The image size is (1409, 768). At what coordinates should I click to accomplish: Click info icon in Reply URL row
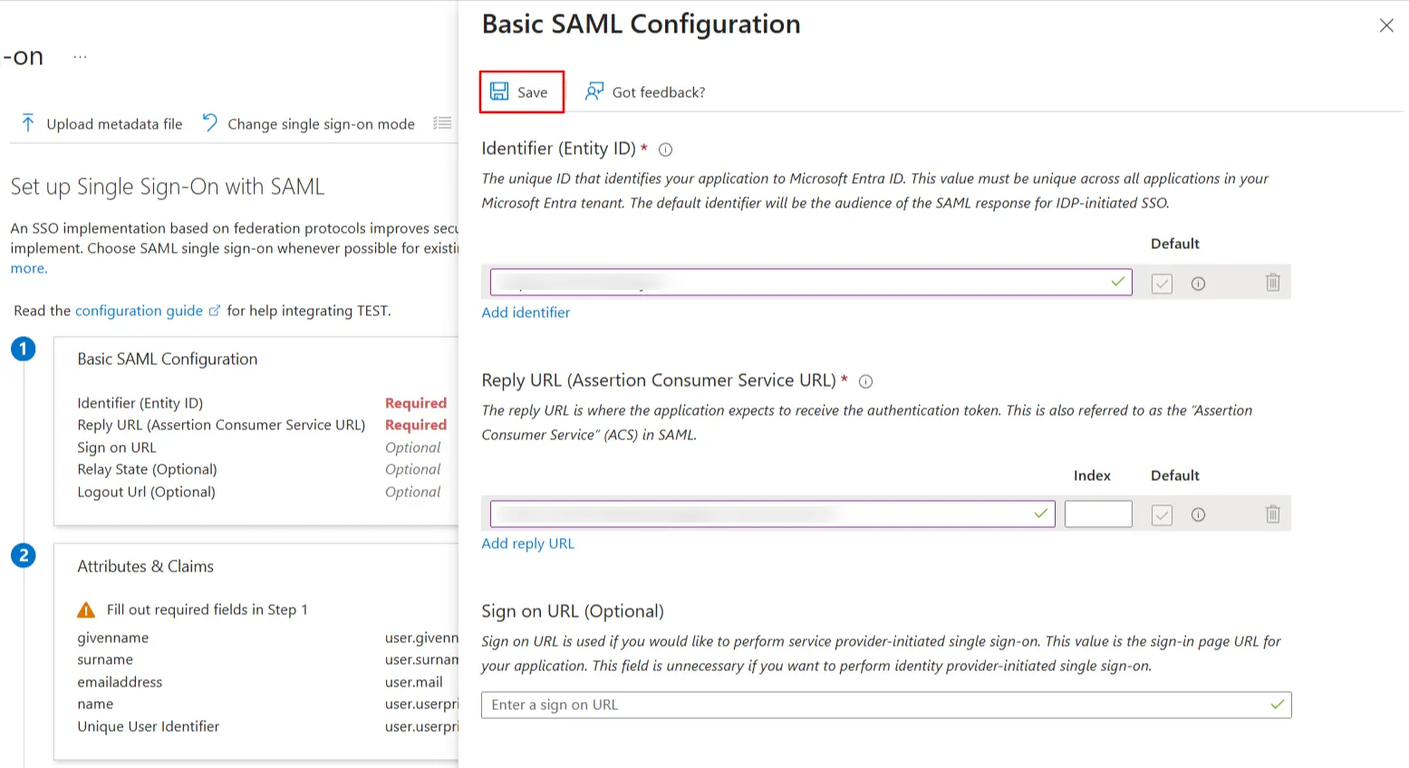tap(1198, 515)
